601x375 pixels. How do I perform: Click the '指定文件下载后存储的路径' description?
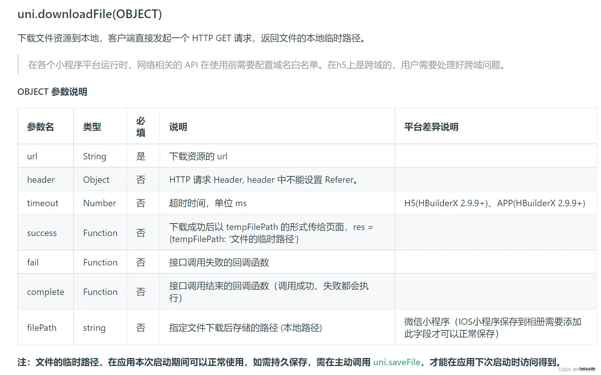[x=245, y=328]
